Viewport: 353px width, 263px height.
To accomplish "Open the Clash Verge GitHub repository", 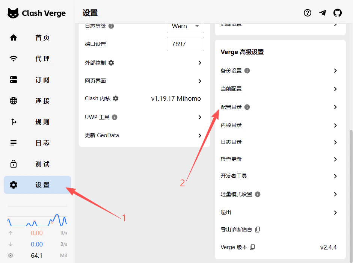I will click(x=338, y=12).
